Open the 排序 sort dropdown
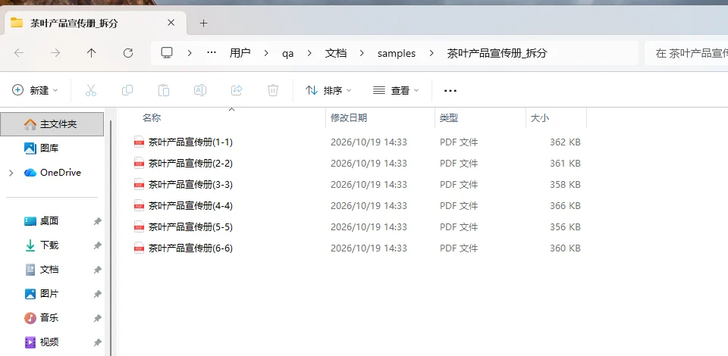Viewport: 728px width, 356px height. coord(328,90)
